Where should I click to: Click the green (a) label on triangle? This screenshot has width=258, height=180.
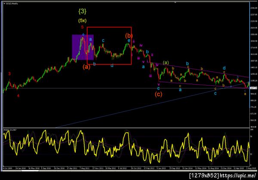tap(166, 63)
